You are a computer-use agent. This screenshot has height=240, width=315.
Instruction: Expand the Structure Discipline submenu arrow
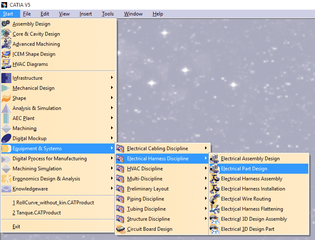(x=206, y=219)
